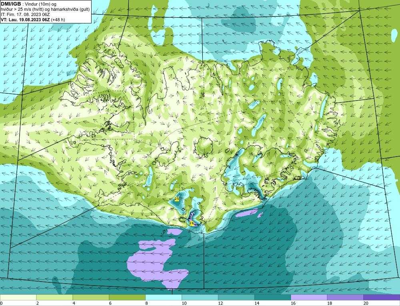
Task: Click the 2–4 m/s light green swatch
Action: (54, 297)
